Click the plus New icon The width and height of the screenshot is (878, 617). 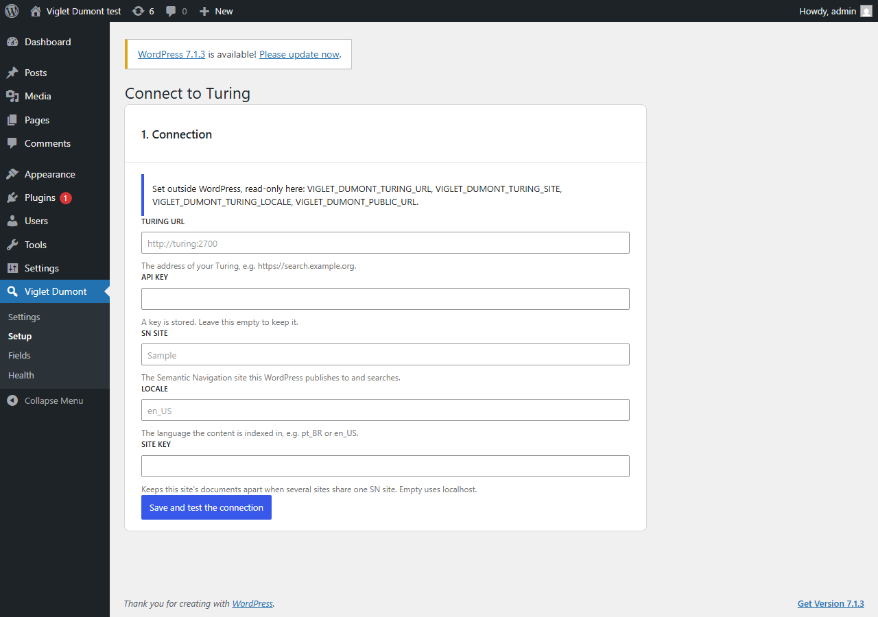tap(204, 11)
